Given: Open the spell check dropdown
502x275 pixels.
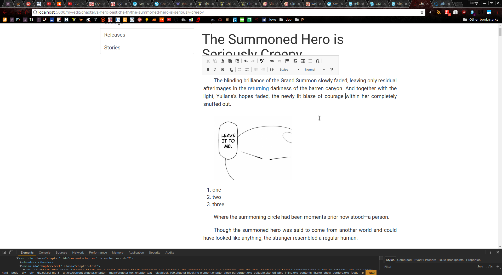Looking at the screenshot, I should (263, 61).
